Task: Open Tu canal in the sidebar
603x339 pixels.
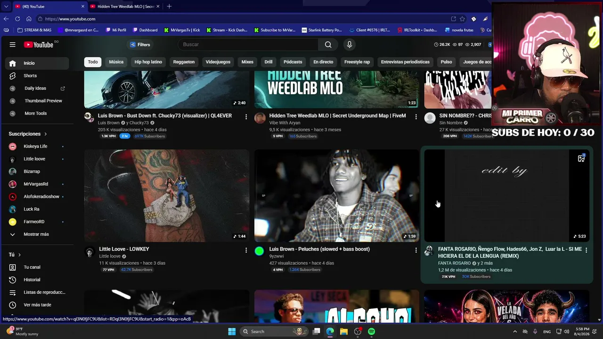Action: [37, 267]
